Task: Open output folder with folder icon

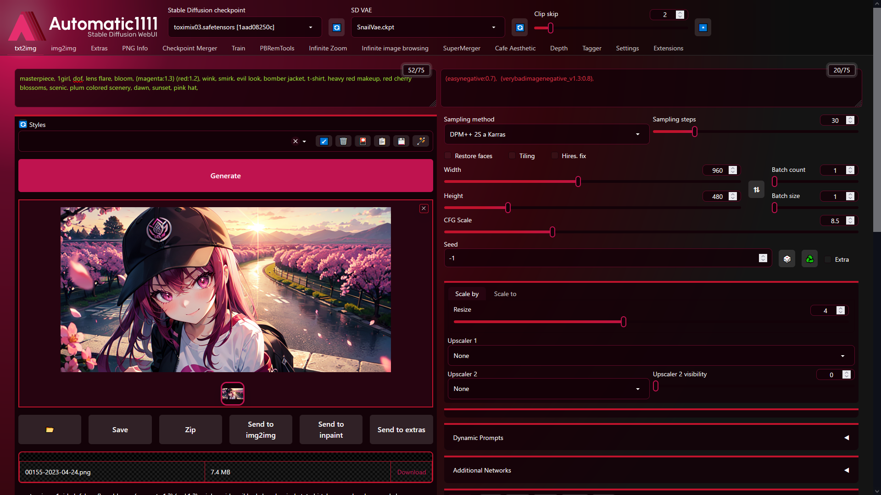Action: coord(50,429)
